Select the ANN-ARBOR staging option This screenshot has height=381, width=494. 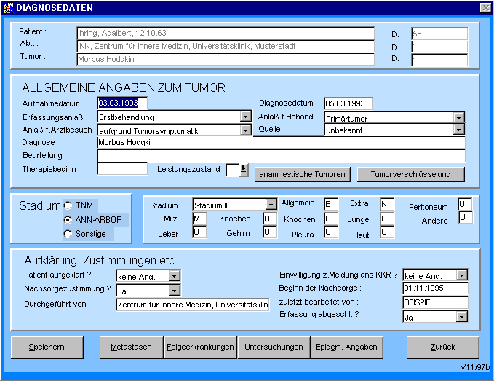pyautogui.click(x=68, y=219)
